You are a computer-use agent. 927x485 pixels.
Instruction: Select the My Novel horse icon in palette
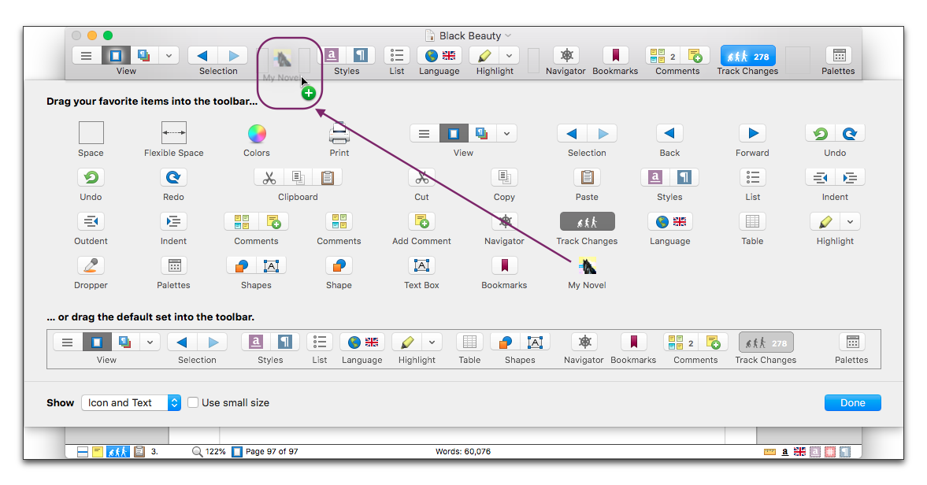[587, 265]
